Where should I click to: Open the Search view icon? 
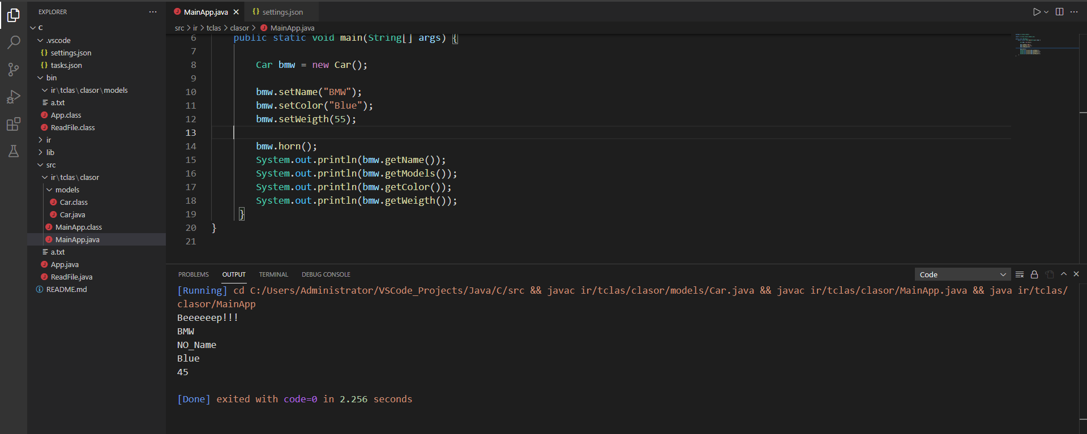click(14, 42)
